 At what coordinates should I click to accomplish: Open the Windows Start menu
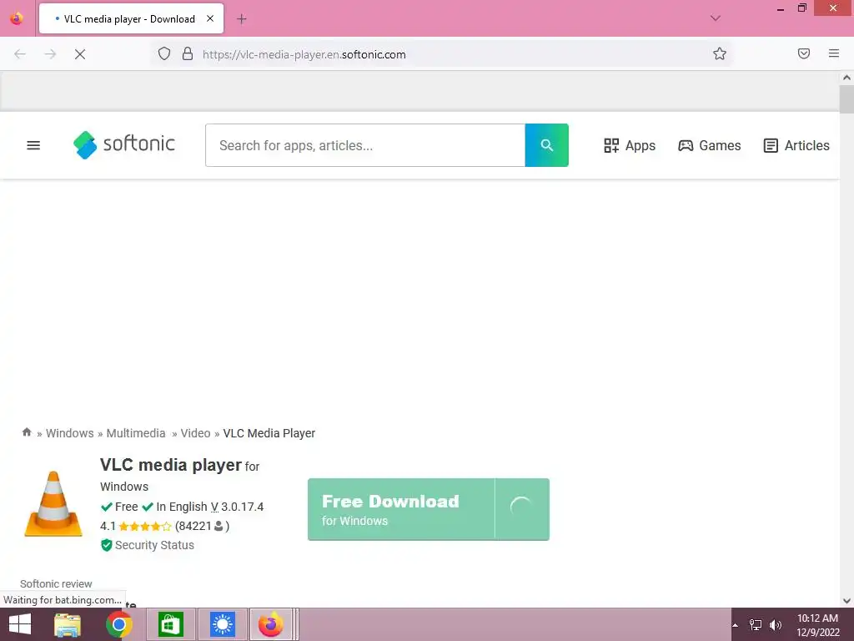point(20,624)
